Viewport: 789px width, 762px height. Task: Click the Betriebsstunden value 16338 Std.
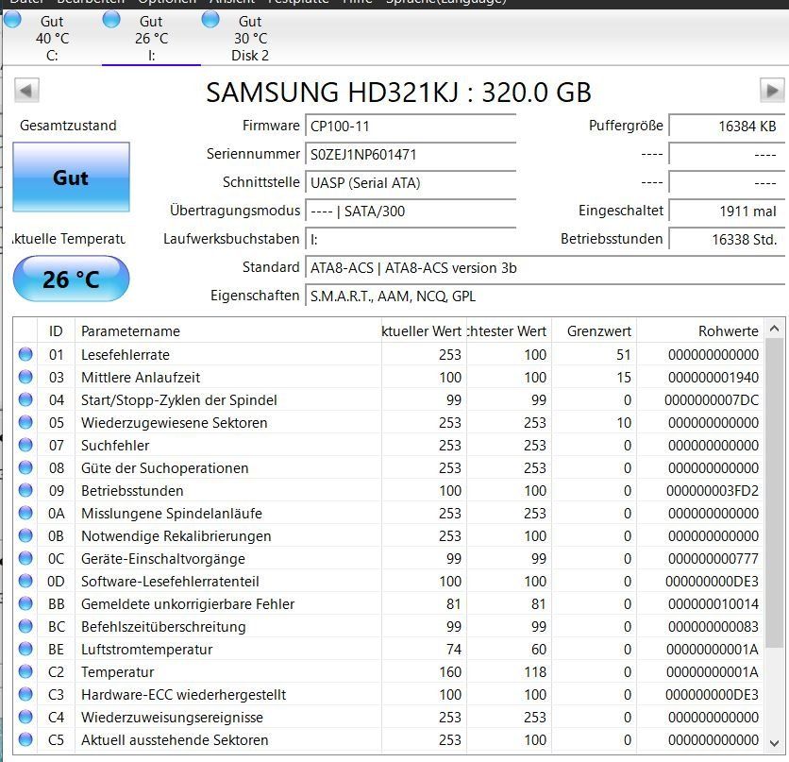point(727,239)
